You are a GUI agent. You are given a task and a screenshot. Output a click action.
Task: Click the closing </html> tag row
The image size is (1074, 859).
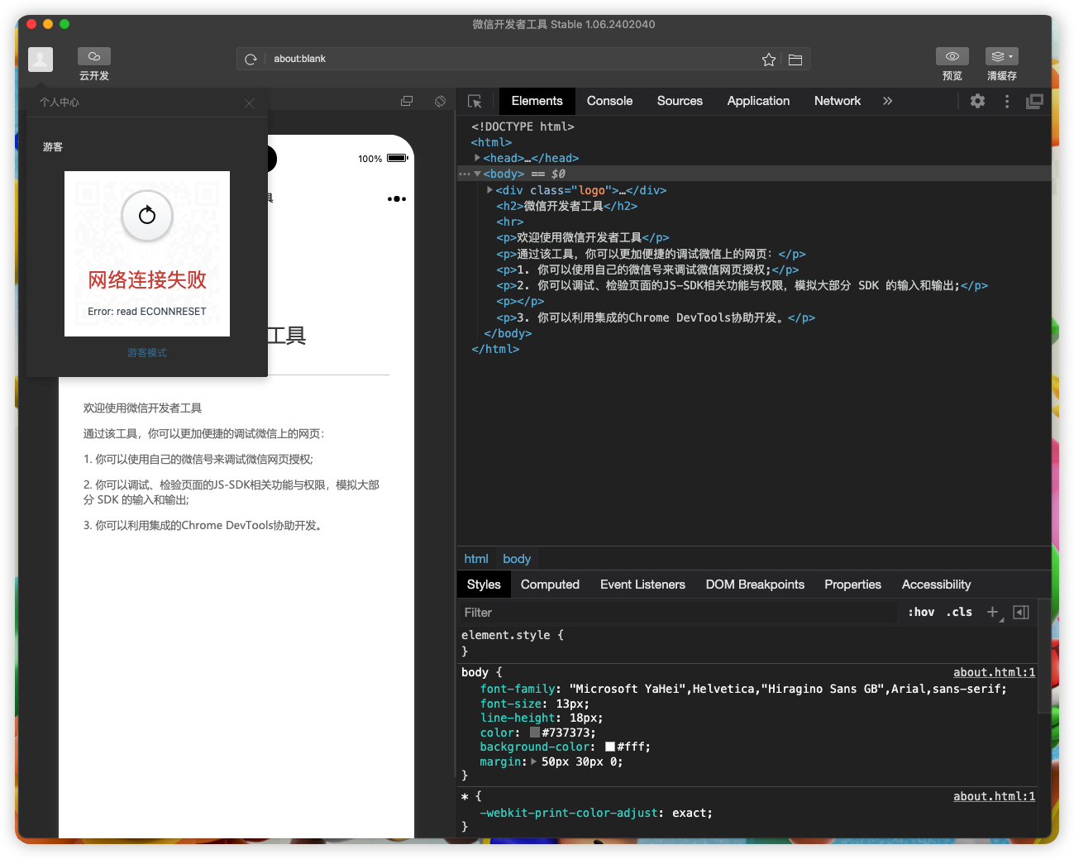[754, 349]
